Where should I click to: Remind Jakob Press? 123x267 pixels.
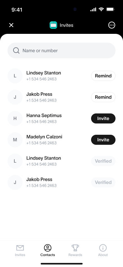click(x=103, y=97)
